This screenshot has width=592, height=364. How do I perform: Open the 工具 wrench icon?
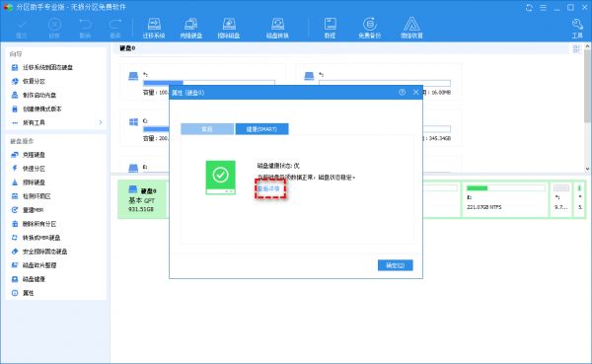point(577,29)
